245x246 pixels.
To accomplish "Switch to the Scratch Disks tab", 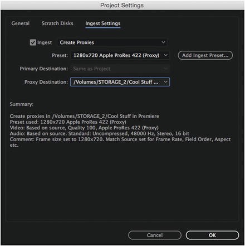I will 57,23.
